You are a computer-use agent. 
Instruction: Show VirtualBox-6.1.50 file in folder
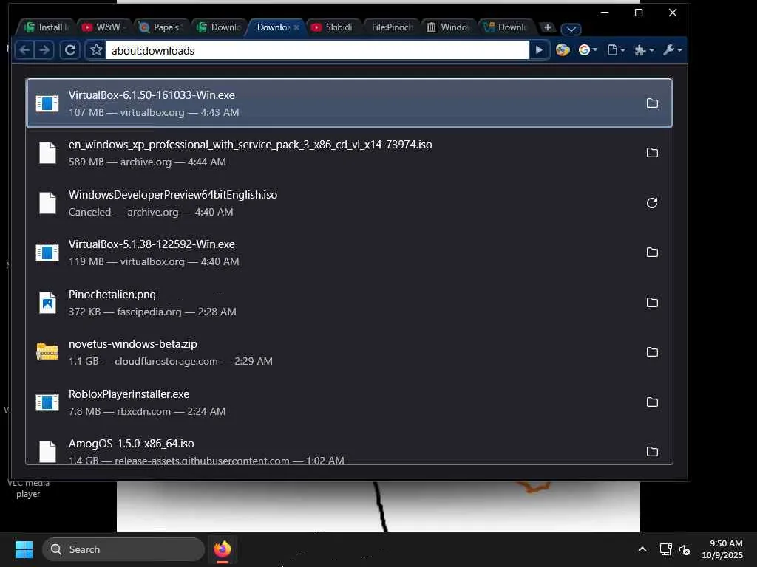(x=652, y=103)
